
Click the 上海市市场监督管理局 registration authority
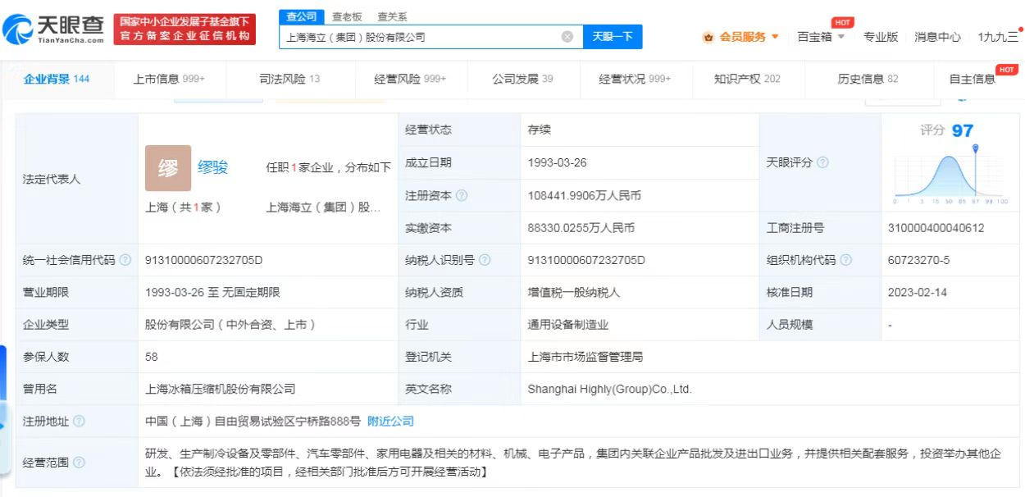click(x=585, y=357)
